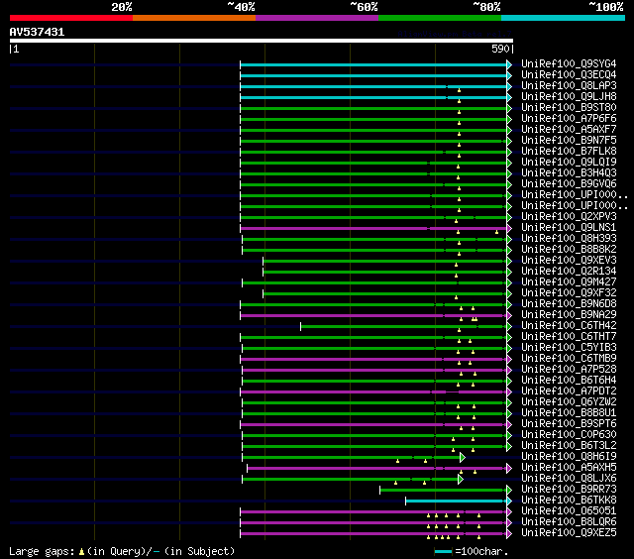Click the UniRef100_Q8LJX6 label
Viewport: 634px width, 559px height.
(569, 479)
